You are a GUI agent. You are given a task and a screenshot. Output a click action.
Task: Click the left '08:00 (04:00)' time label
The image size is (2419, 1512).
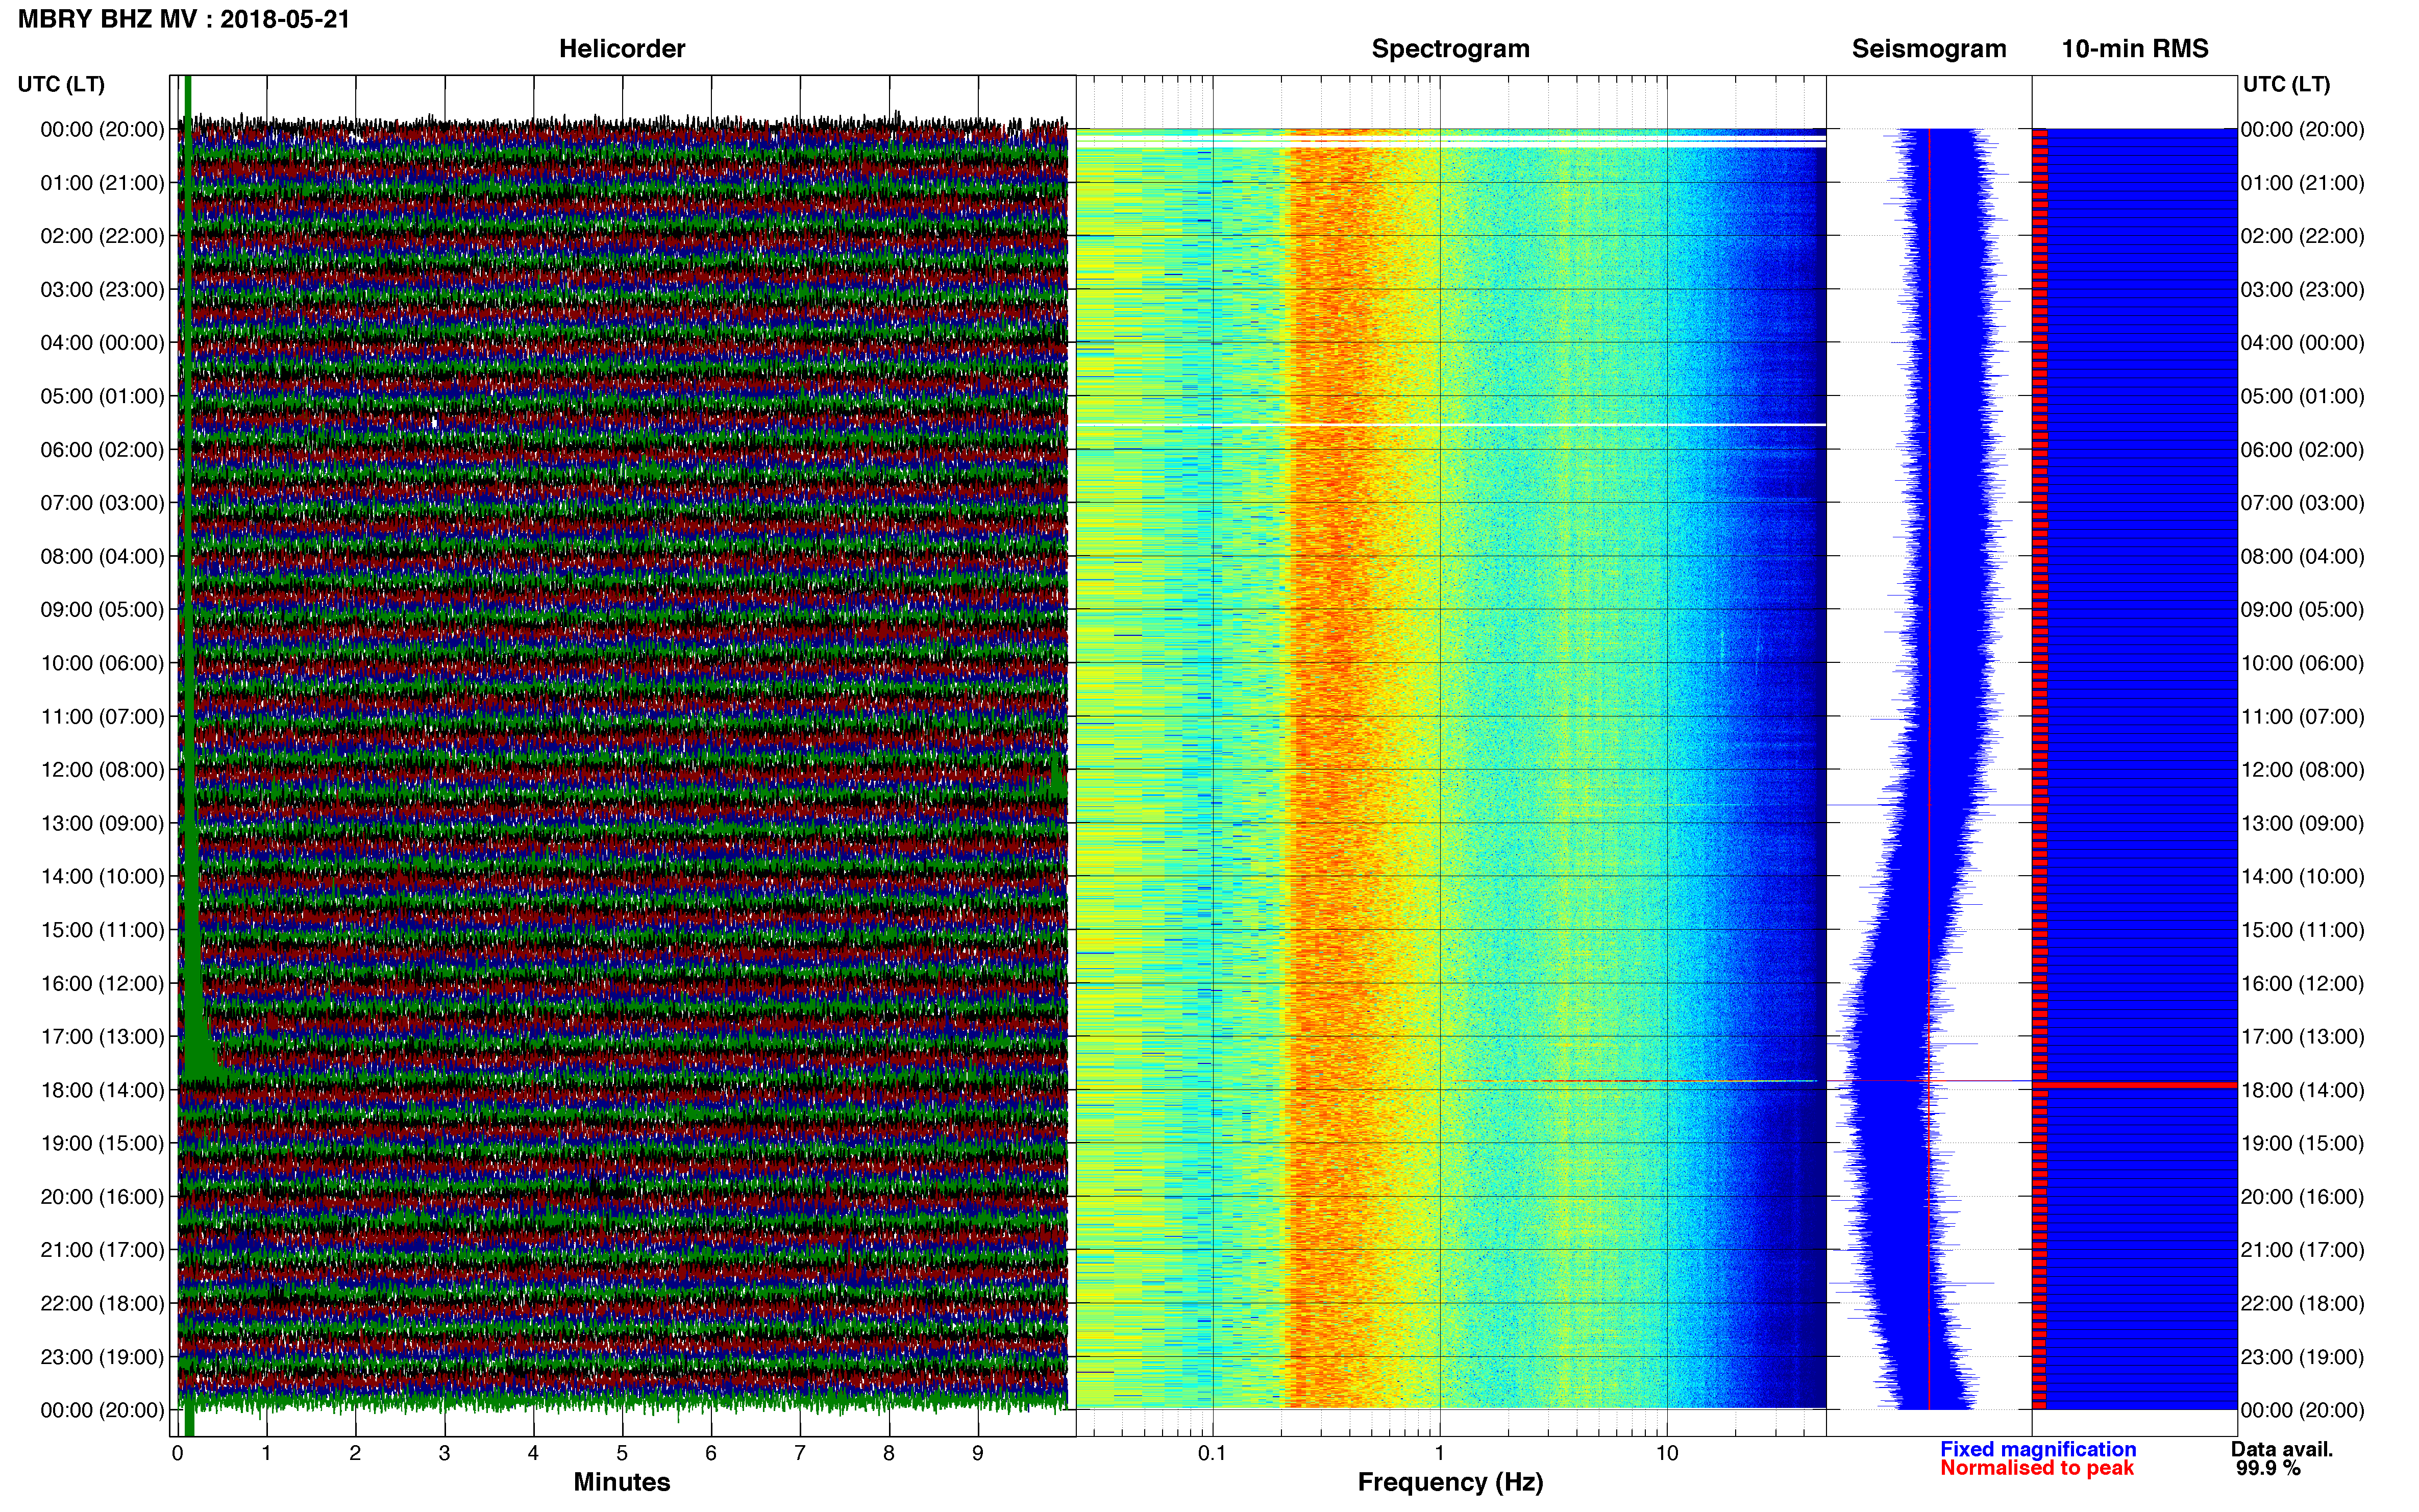click(x=102, y=556)
